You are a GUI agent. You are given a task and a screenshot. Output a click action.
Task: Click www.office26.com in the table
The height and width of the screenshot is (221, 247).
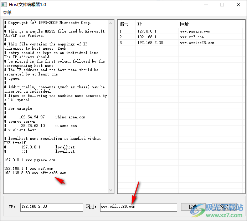coord(197,43)
